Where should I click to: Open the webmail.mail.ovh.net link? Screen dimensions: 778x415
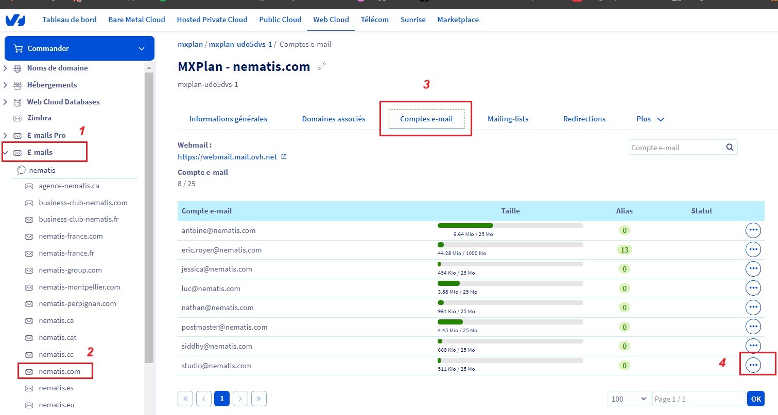click(227, 156)
